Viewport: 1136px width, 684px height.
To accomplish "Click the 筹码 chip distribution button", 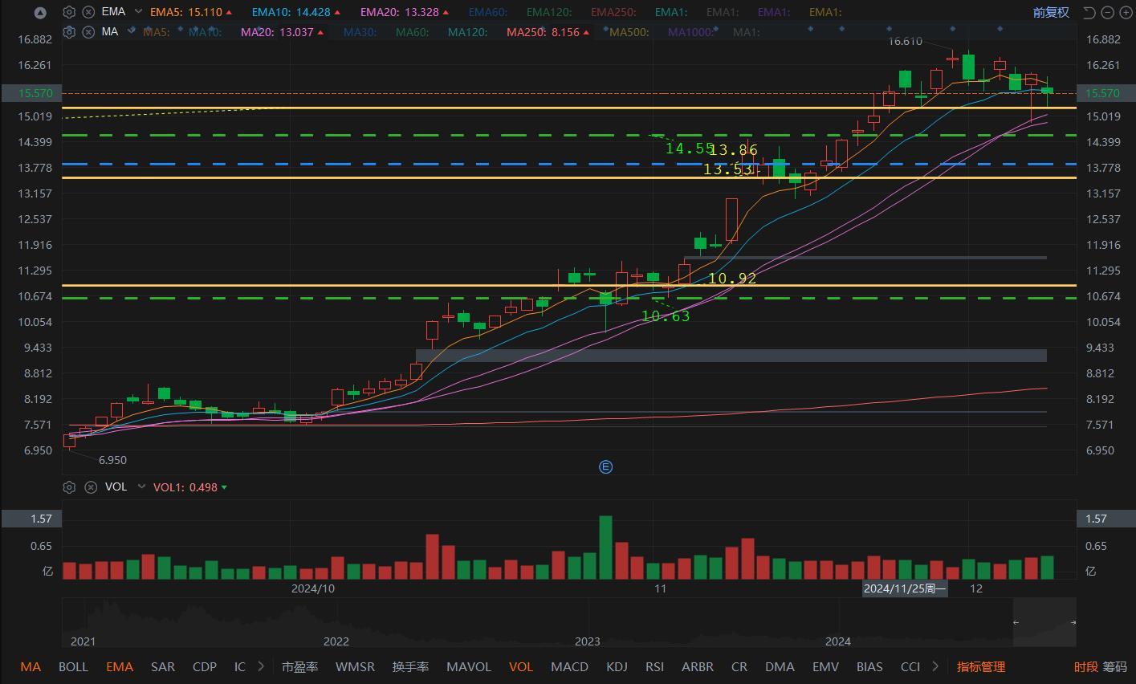I will coord(1114,666).
